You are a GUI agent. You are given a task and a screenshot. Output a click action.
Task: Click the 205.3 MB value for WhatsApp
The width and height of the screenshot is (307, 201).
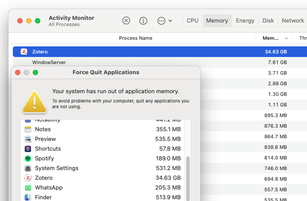pos(168,187)
